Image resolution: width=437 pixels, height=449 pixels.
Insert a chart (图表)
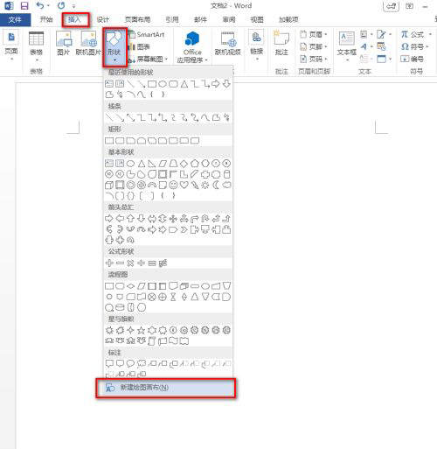(139, 46)
